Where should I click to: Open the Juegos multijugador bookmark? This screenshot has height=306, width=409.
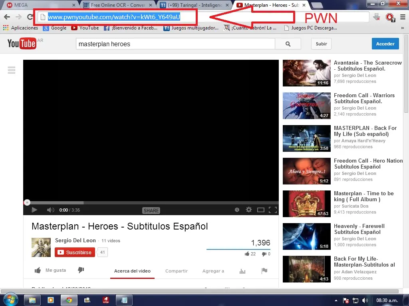click(191, 28)
